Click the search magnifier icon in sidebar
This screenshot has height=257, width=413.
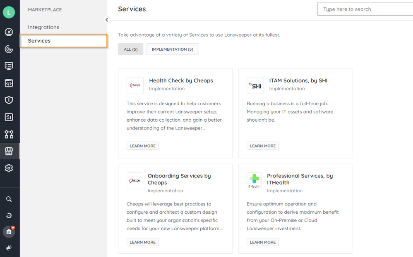[x=9, y=199]
